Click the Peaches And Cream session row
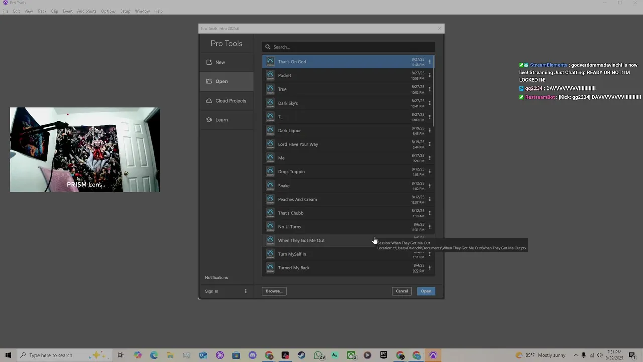 pos(348,199)
